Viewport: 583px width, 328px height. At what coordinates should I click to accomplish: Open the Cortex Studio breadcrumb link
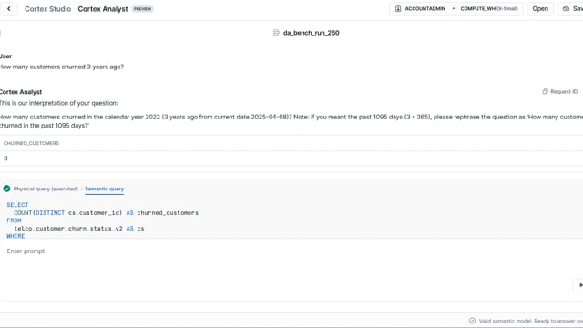(47, 9)
